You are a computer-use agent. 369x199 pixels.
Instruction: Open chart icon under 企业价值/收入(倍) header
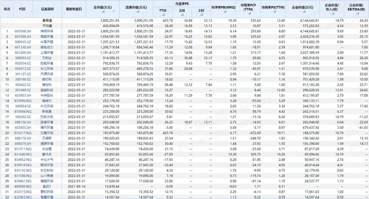(333, 13)
